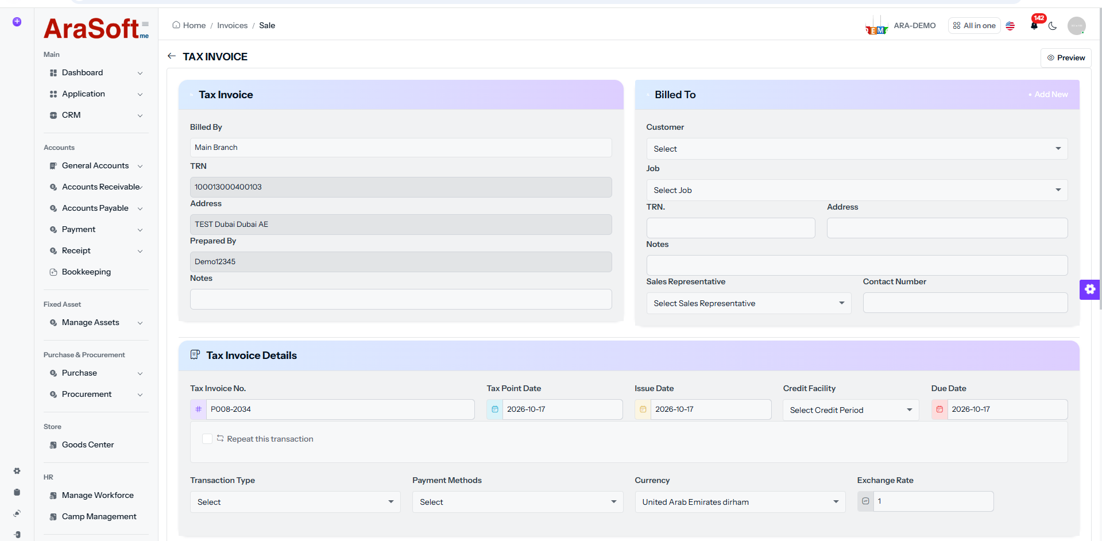The image size is (1102, 541).
Task: Open Select Credit Period dropdown
Action: [850, 410]
